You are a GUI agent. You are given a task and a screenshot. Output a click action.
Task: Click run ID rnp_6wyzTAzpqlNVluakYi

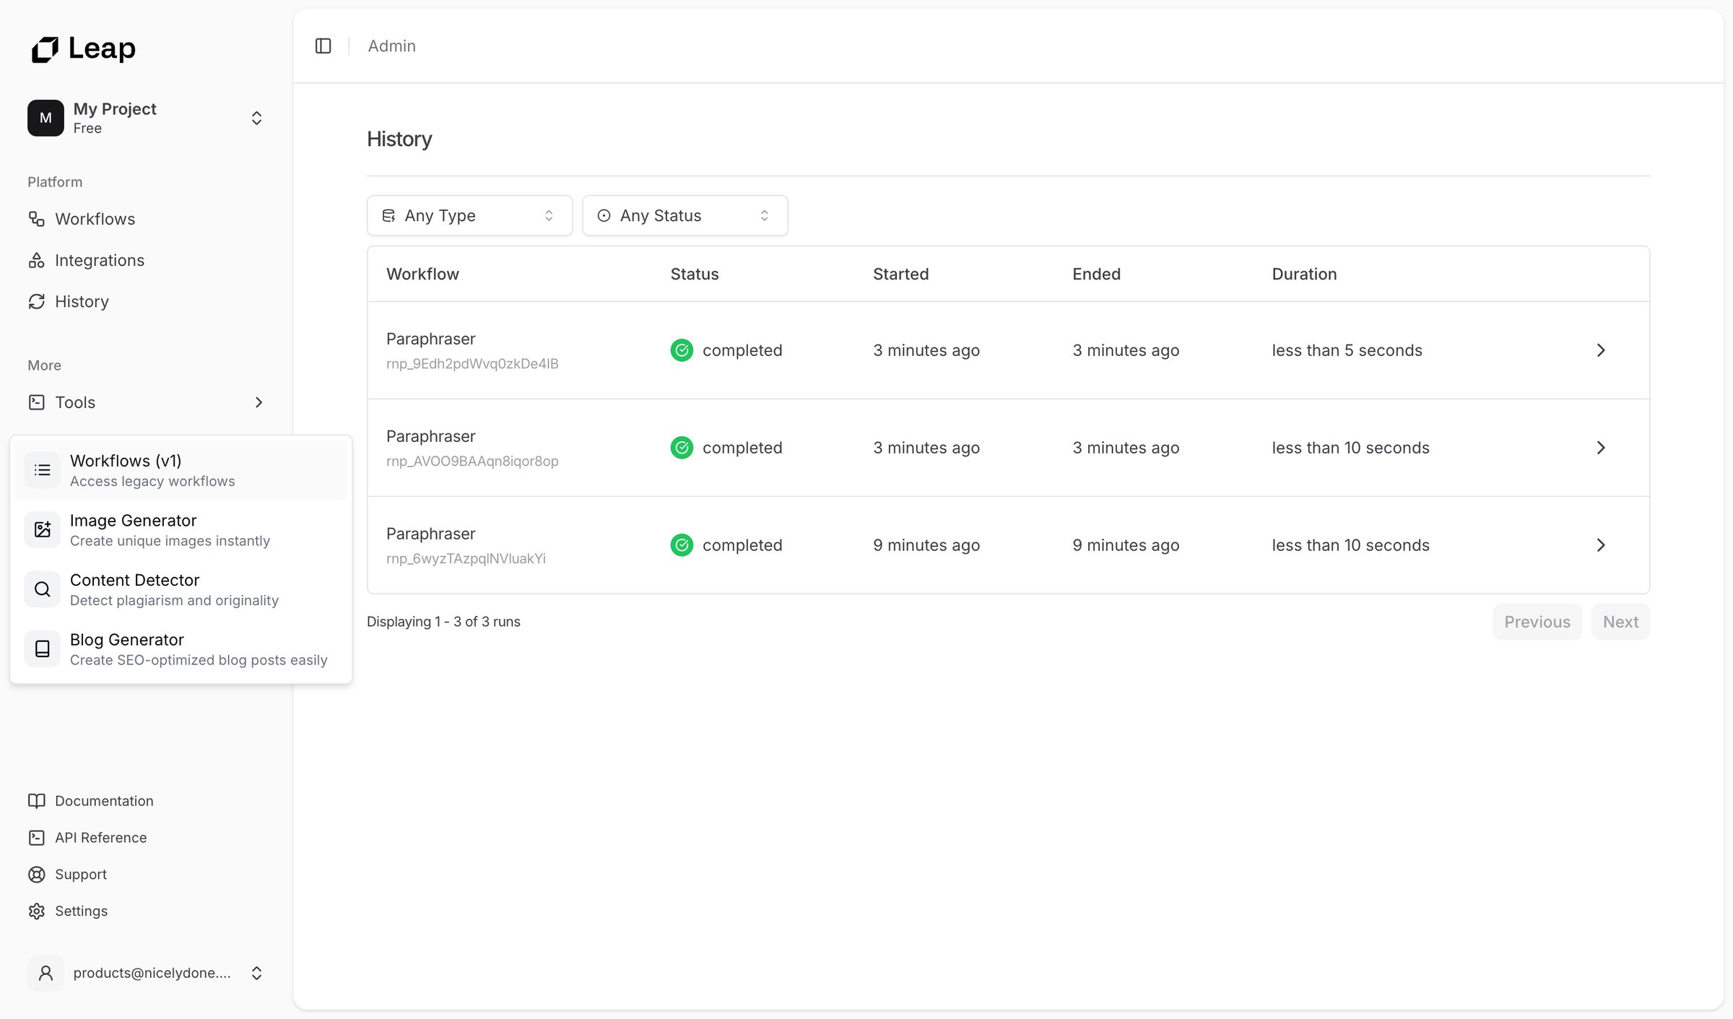[x=466, y=559]
